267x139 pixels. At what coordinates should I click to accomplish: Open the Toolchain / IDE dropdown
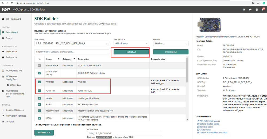(131, 43)
